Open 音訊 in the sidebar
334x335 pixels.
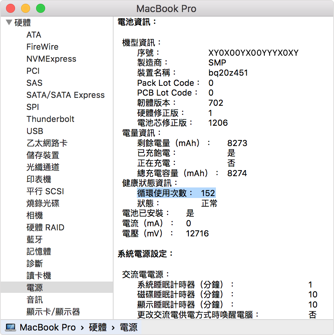tap(35, 300)
